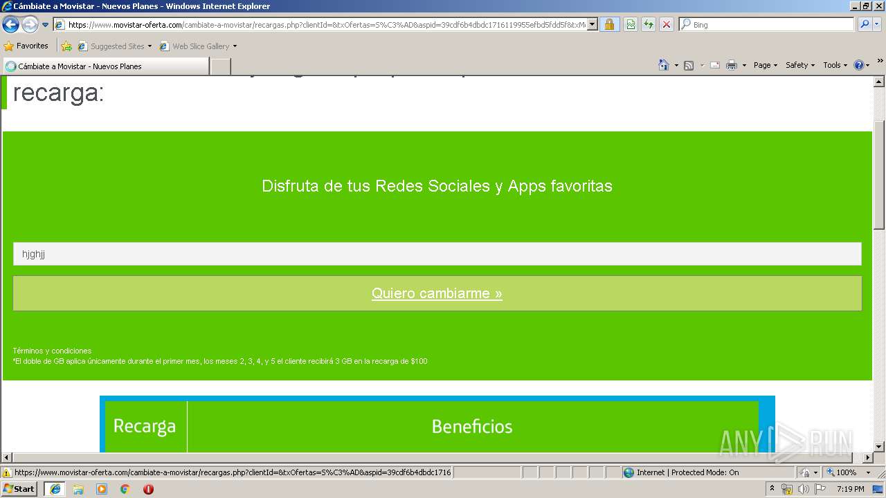Go forward with the Forward arrow button
The image size is (886, 498).
(30, 25)
